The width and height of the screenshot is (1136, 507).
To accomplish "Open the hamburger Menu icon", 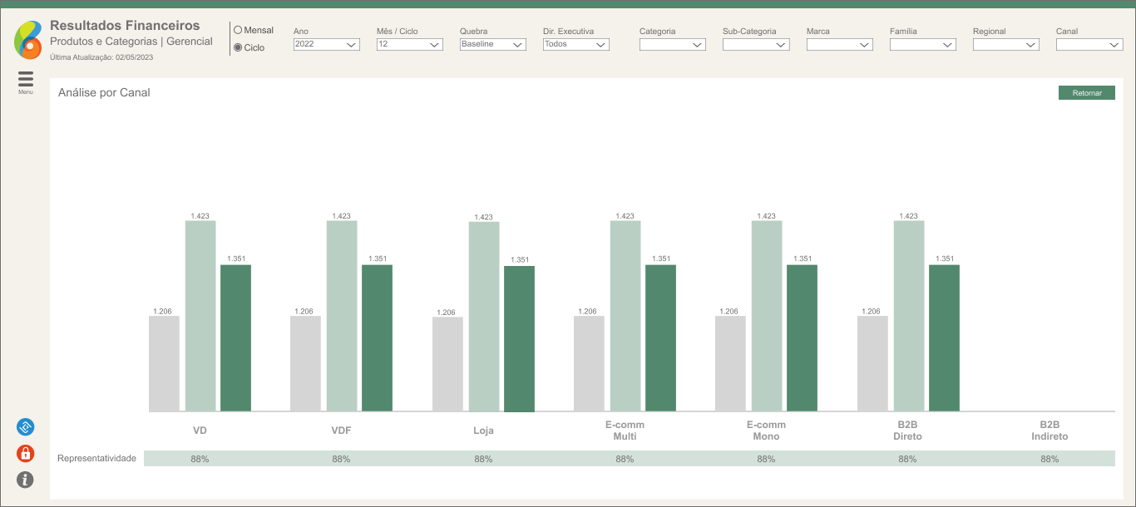I will point(26,80).
